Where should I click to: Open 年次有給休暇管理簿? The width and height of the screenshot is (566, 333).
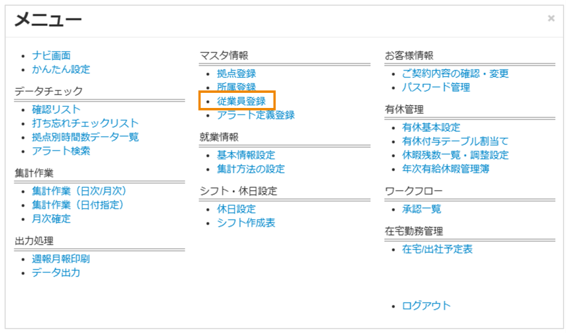click(444, 169)
